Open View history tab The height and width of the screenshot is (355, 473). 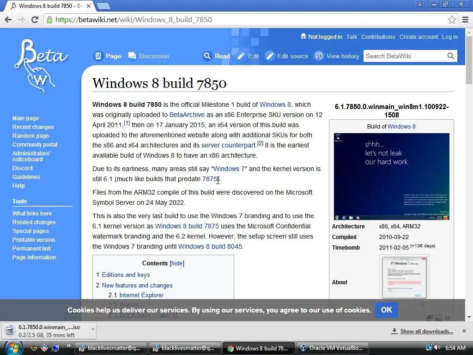click(337, 56)
